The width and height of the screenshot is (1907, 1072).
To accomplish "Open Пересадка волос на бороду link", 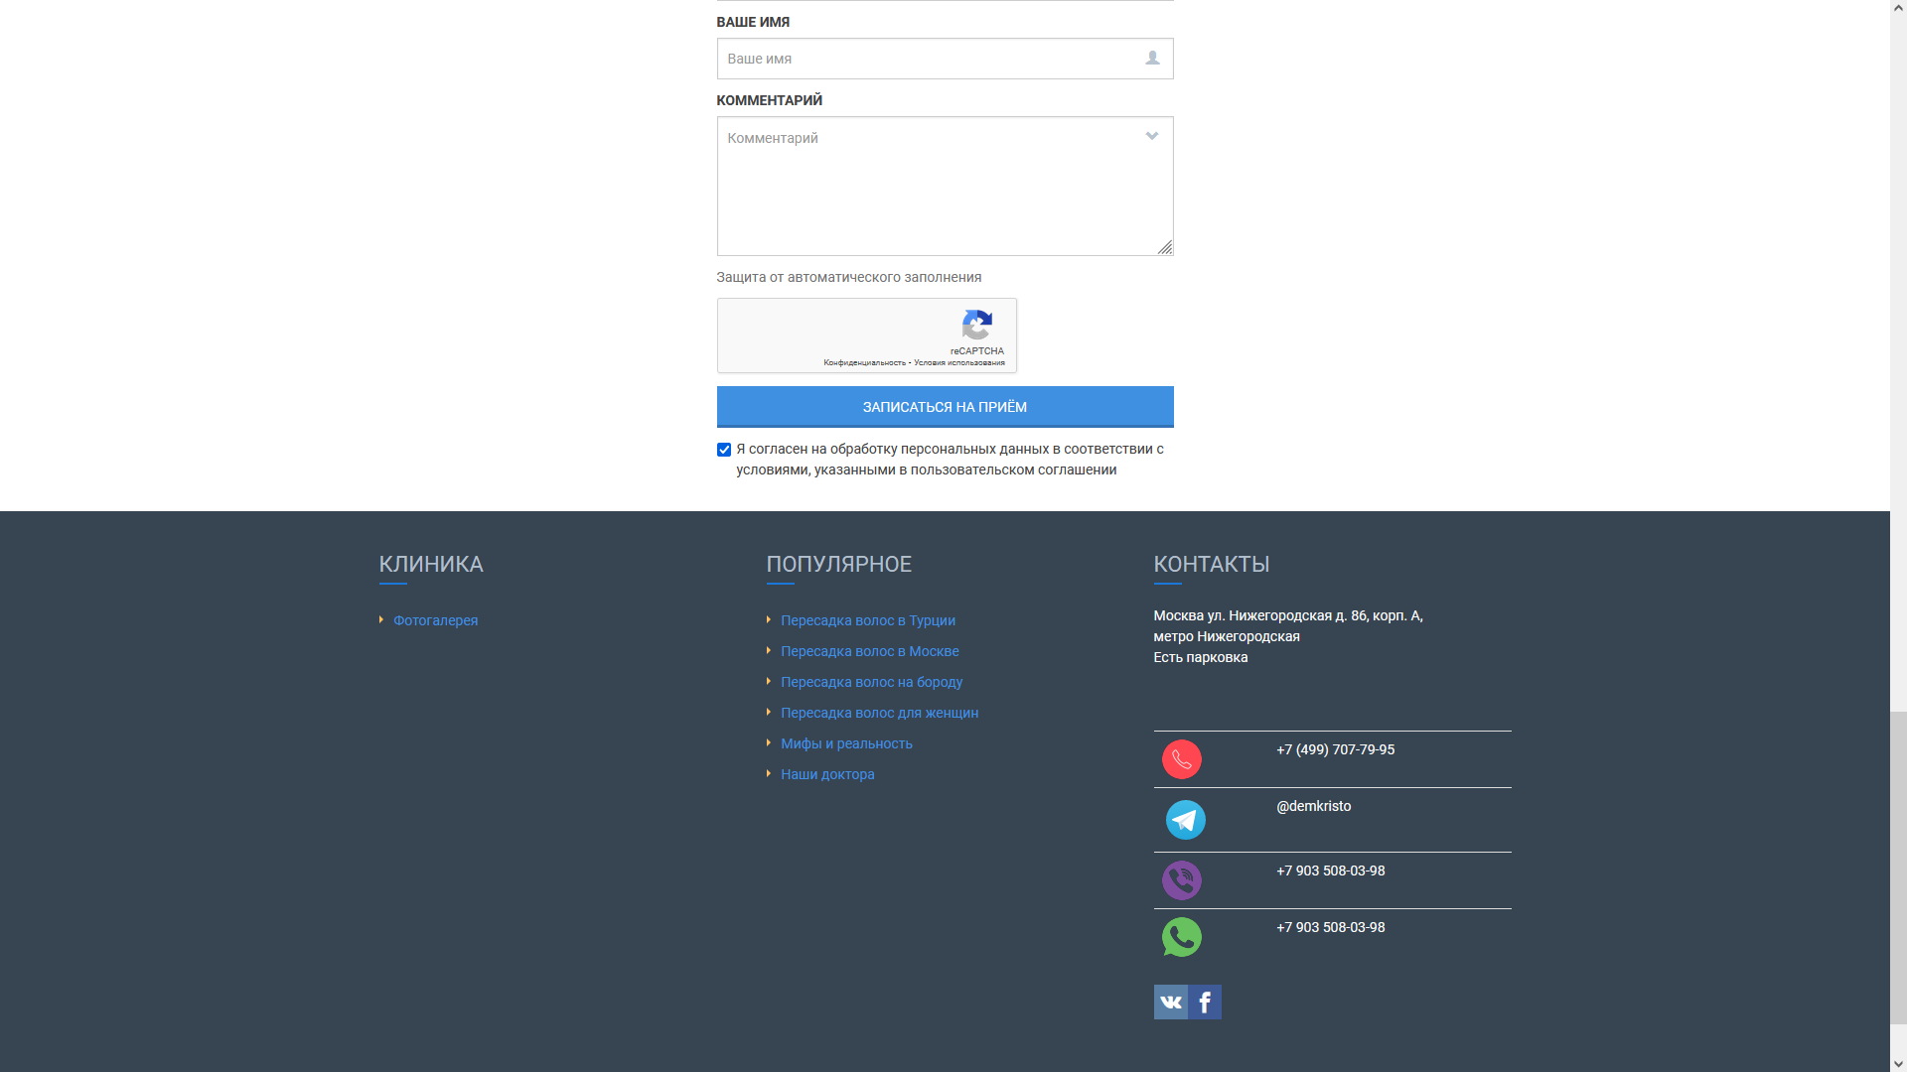I will click(x=871, y=682).
